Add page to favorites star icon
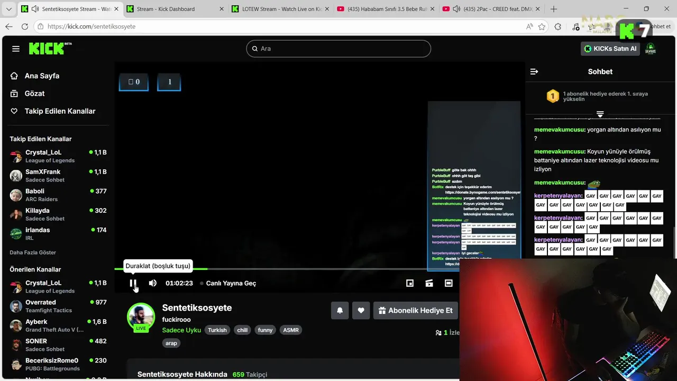Image resolution: width=677 pixels, height=381 pixels. tap(542, 26)
